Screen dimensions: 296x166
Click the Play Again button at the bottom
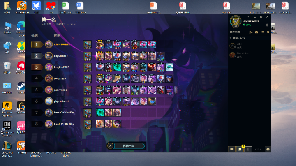coord(129,146)
